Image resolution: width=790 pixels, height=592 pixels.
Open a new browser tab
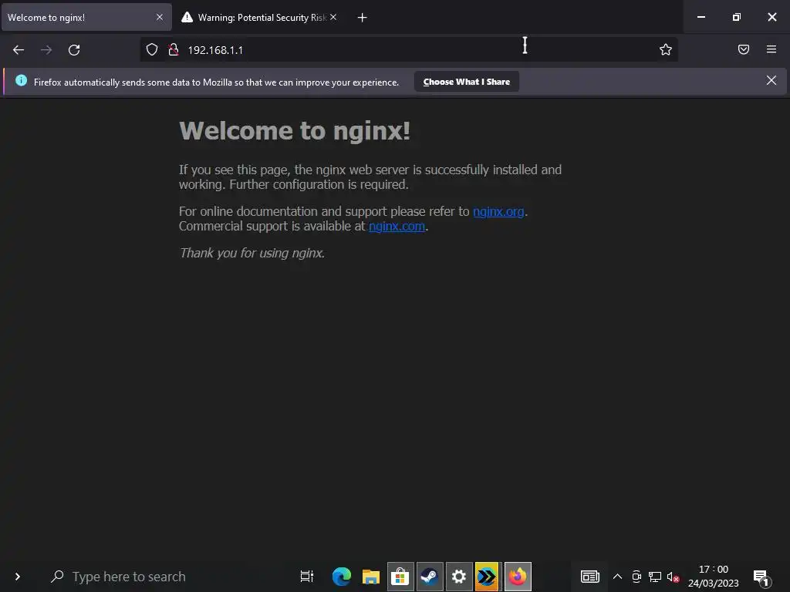[362, 18]
